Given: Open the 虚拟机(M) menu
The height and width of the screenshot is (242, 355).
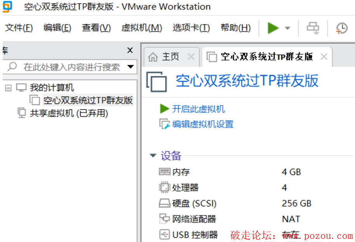Looking at the screenshot, I should [x=142, y=28].
